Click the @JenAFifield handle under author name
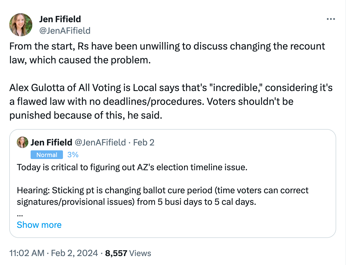Viewport: 346px width, 265px height. [65, 31]
